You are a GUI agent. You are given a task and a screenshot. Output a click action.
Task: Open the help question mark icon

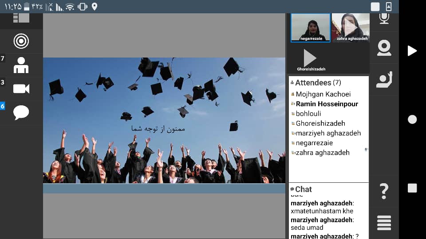point(384,191)
